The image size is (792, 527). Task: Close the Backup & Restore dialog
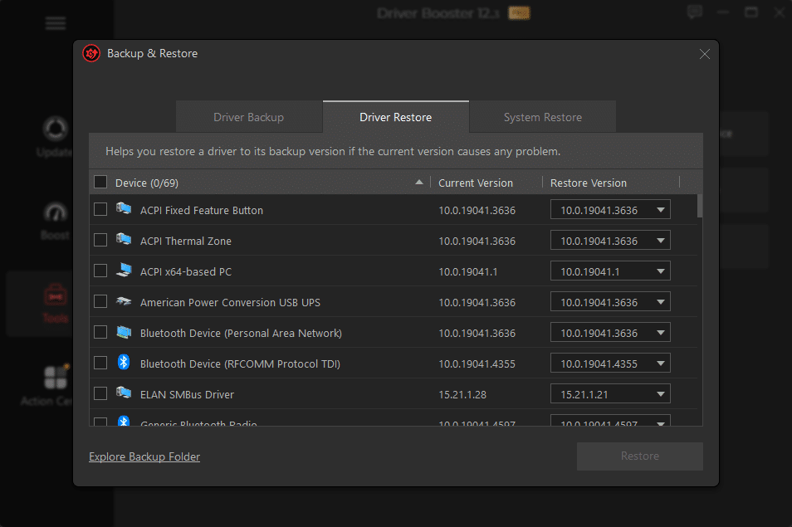[x=705, y=54]
